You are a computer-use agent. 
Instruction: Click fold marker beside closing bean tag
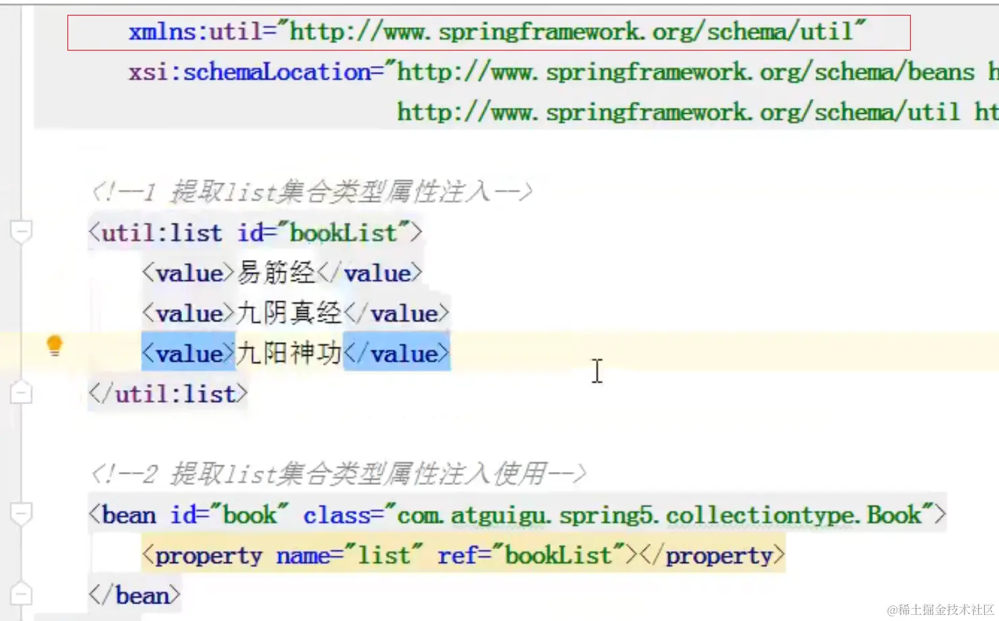click(22, 594)
